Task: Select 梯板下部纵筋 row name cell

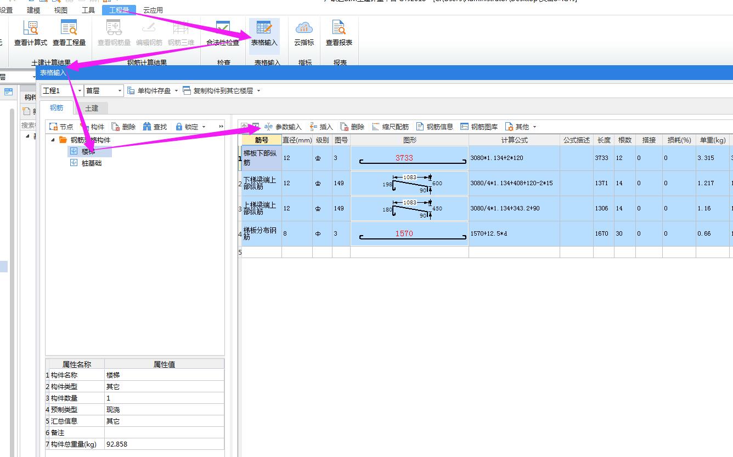Action: 262,158
